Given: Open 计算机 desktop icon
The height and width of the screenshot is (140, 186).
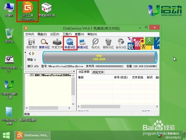Looking at the screenshot, I should (9, 10).
